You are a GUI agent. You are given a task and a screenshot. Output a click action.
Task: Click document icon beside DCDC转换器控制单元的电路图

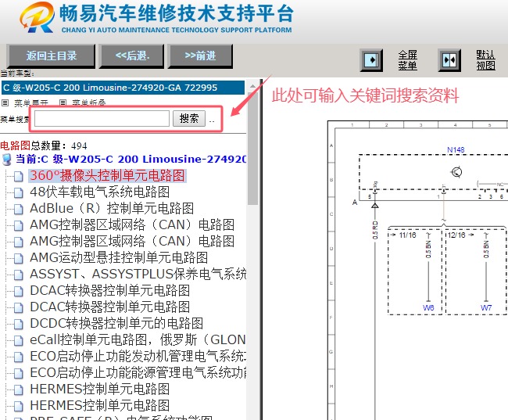pos(18,324)
